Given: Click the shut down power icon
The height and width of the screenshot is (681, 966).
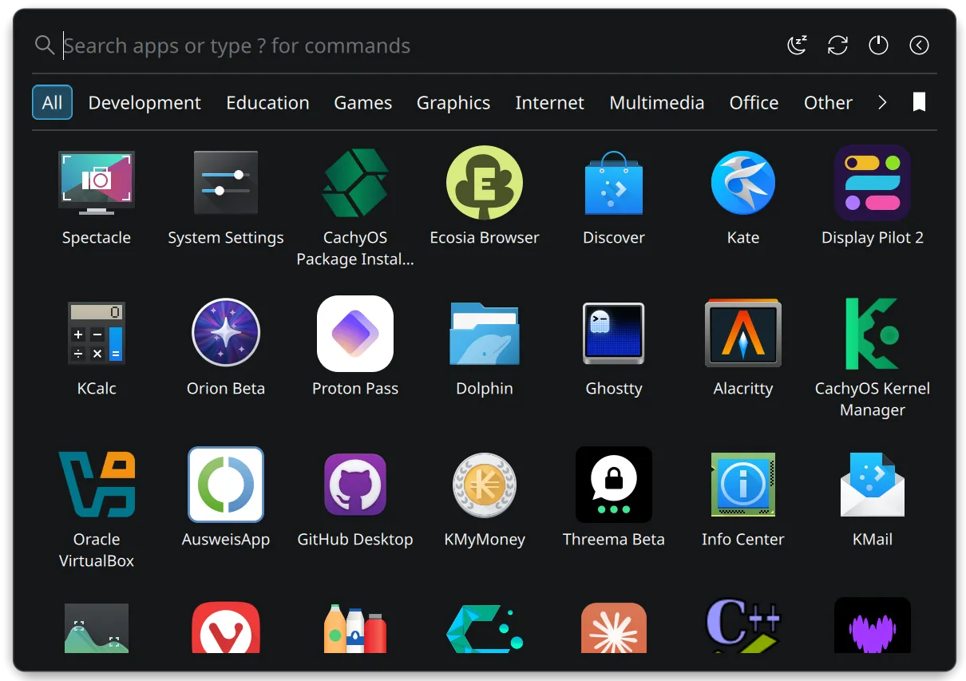Looking at the screenshot, I should pyautogui.click(x=878, y=46).
